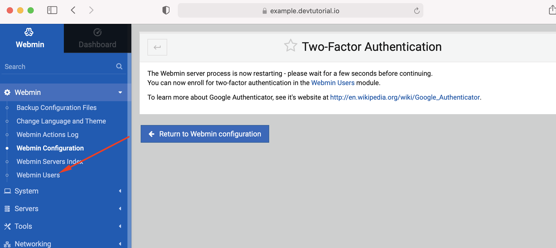Click the Servers label in sidebar

point(26,209)
